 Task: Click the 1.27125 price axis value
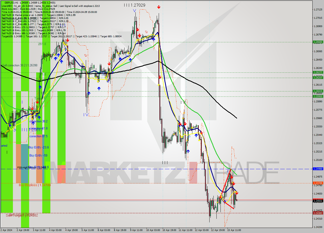318,10
